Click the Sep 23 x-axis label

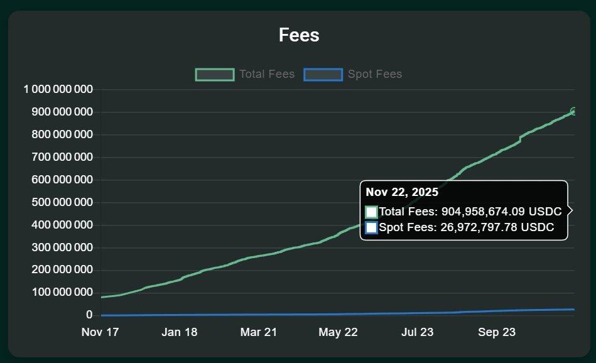point(497,332)
